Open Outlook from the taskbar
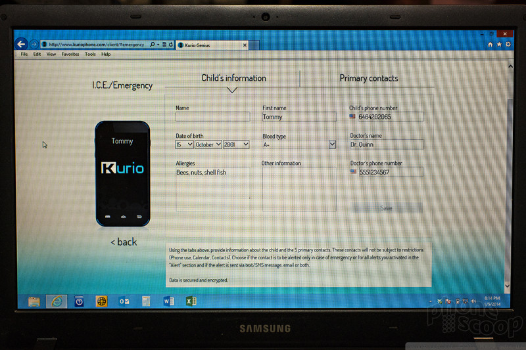Viewport: 526px width, 350px height. click(x=124, y=301)
